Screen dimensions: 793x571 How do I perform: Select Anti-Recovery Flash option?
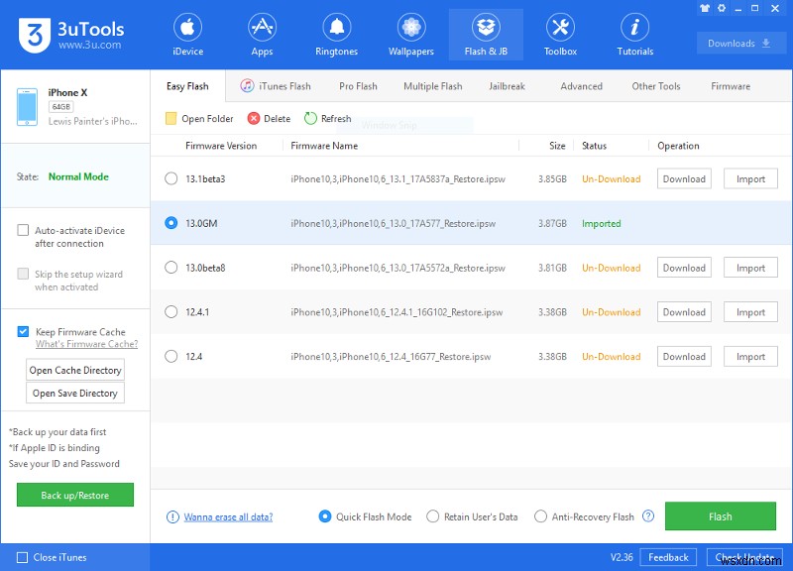(x=540, y=516)
